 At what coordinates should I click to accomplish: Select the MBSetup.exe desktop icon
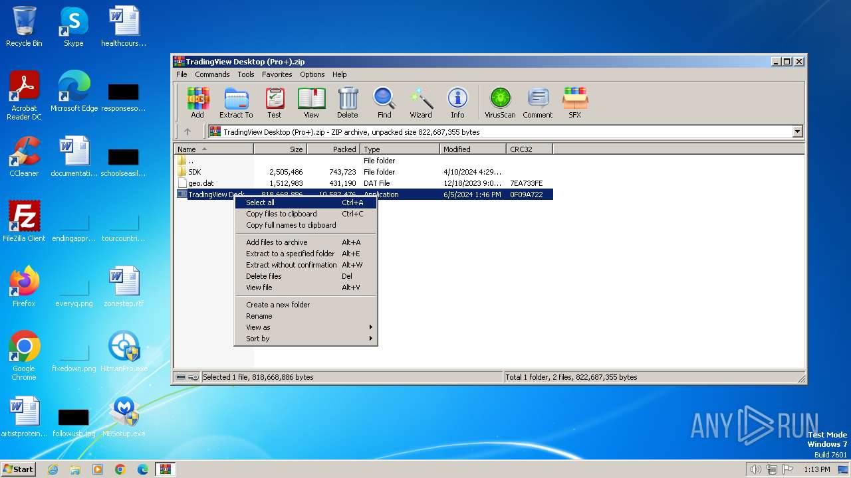coord(124,417)
